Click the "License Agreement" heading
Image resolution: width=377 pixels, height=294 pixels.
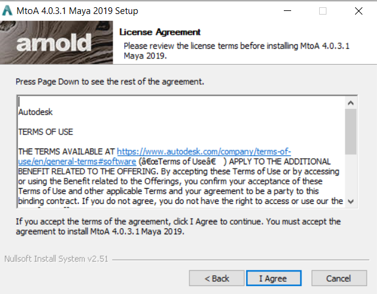point(160,32)
